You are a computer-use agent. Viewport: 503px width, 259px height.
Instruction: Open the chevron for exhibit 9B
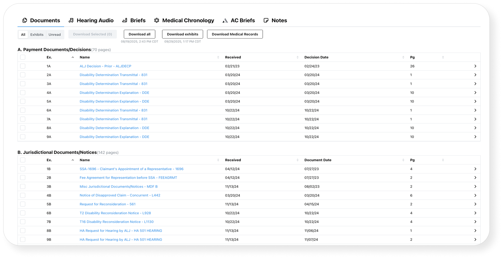[x=475, y=239]
